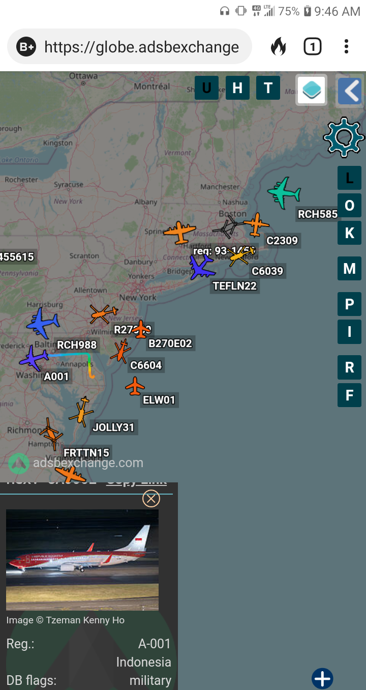The width and height of the screenshot is (366, 690).
Task: Open the Indonesia A-001 aircraft photo
Action: tap(82, 560)
